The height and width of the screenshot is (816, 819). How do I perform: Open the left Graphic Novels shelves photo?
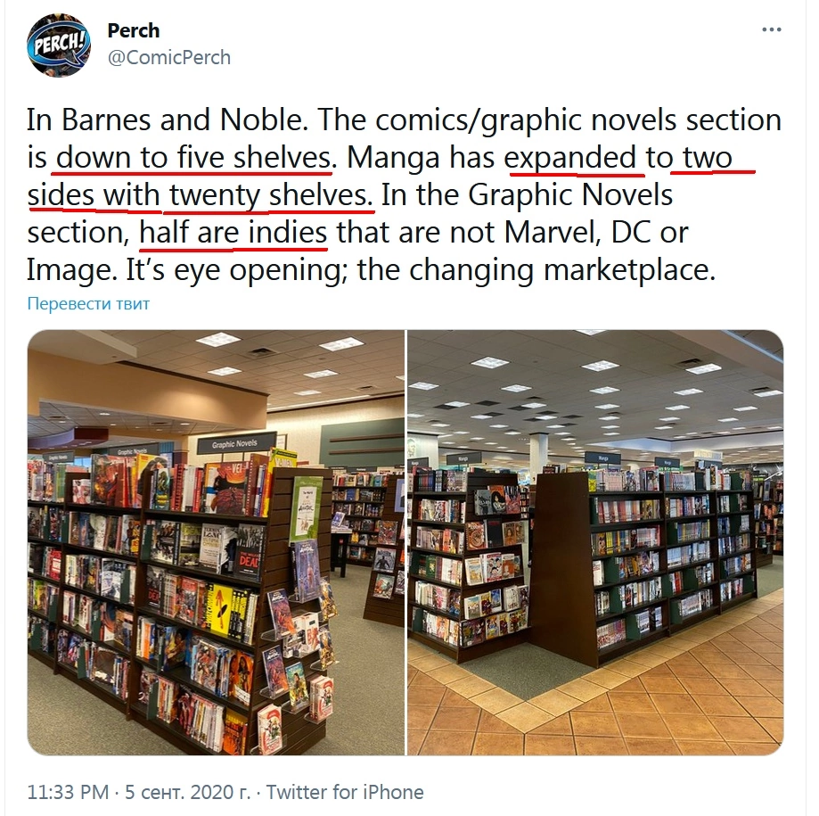pyautogui.click(x=216, y=542)
